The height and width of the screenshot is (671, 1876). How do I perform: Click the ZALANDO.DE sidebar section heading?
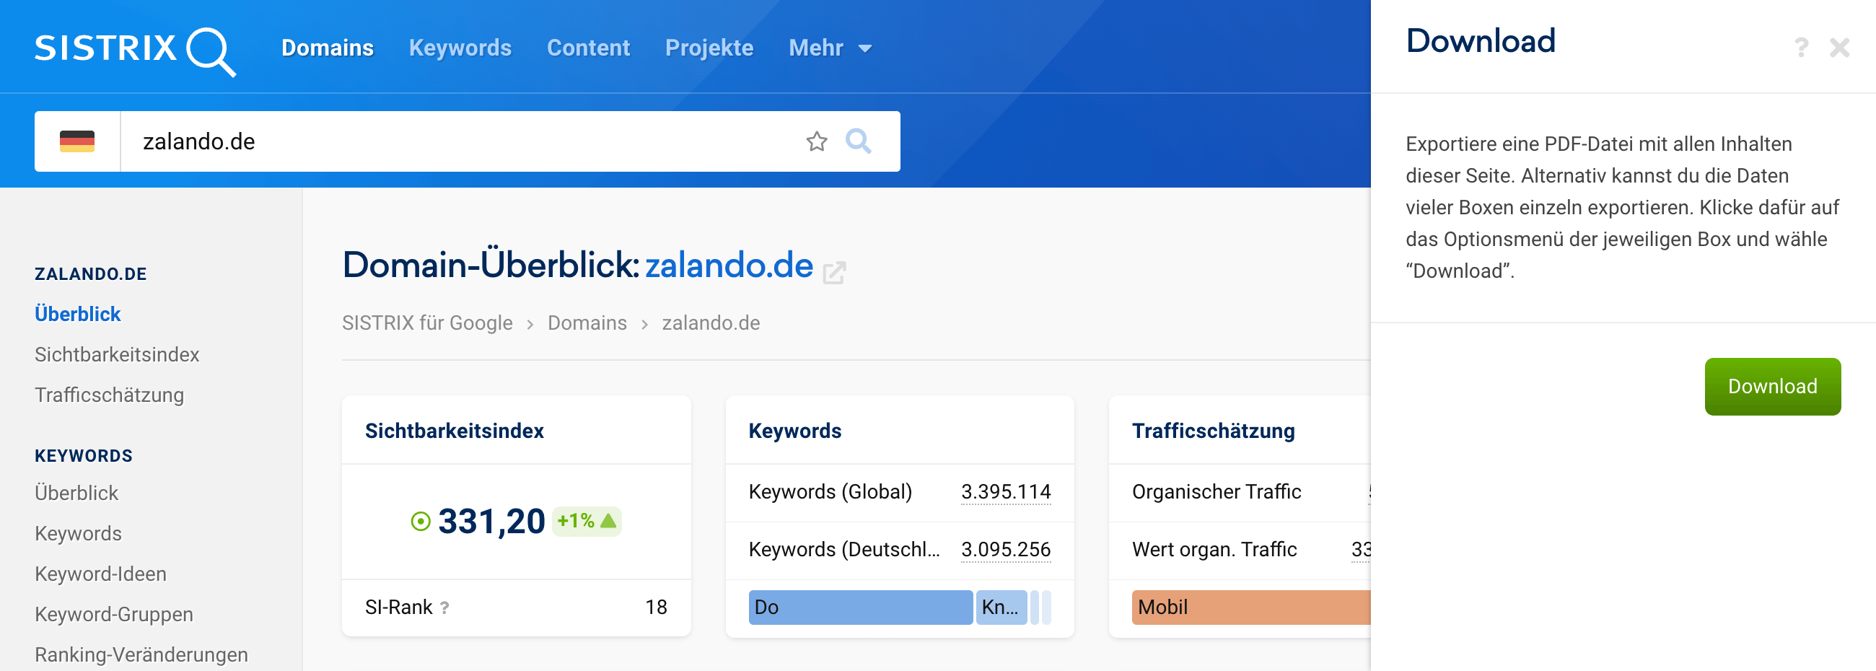coord(91,274)
